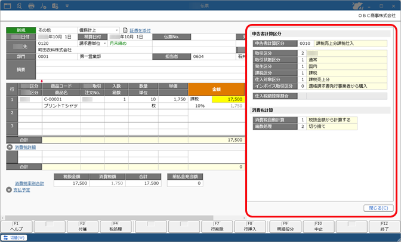Click the 金額 orange column header

point(217,89)
